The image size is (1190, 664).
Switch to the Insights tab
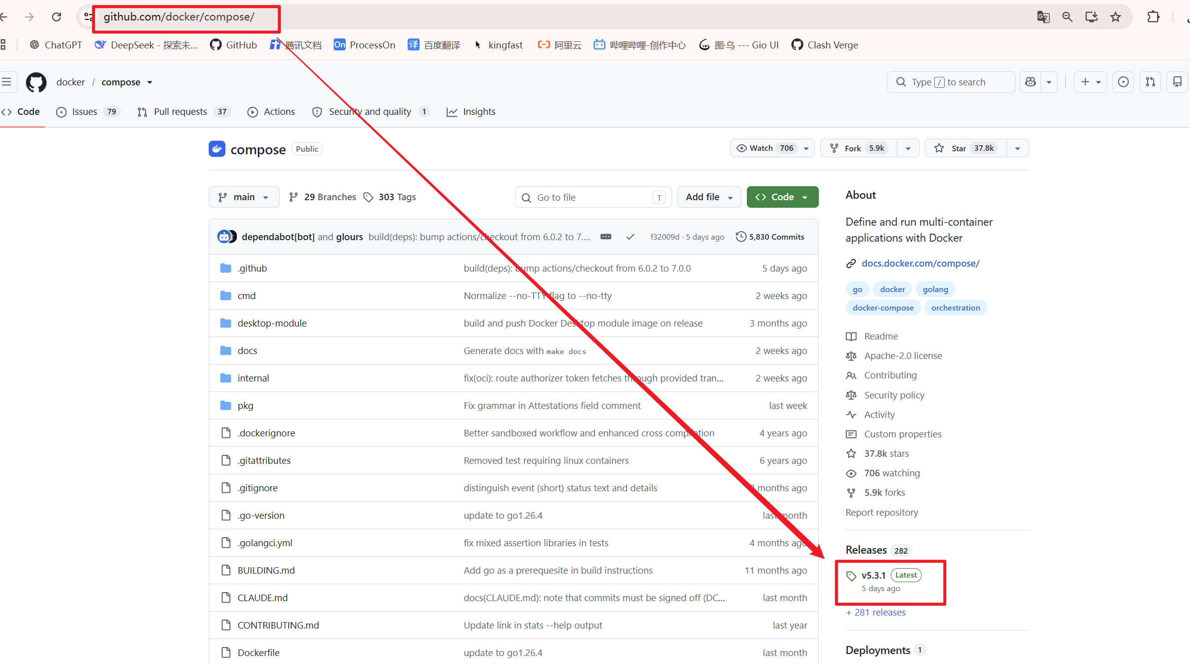tap(471, 112)
